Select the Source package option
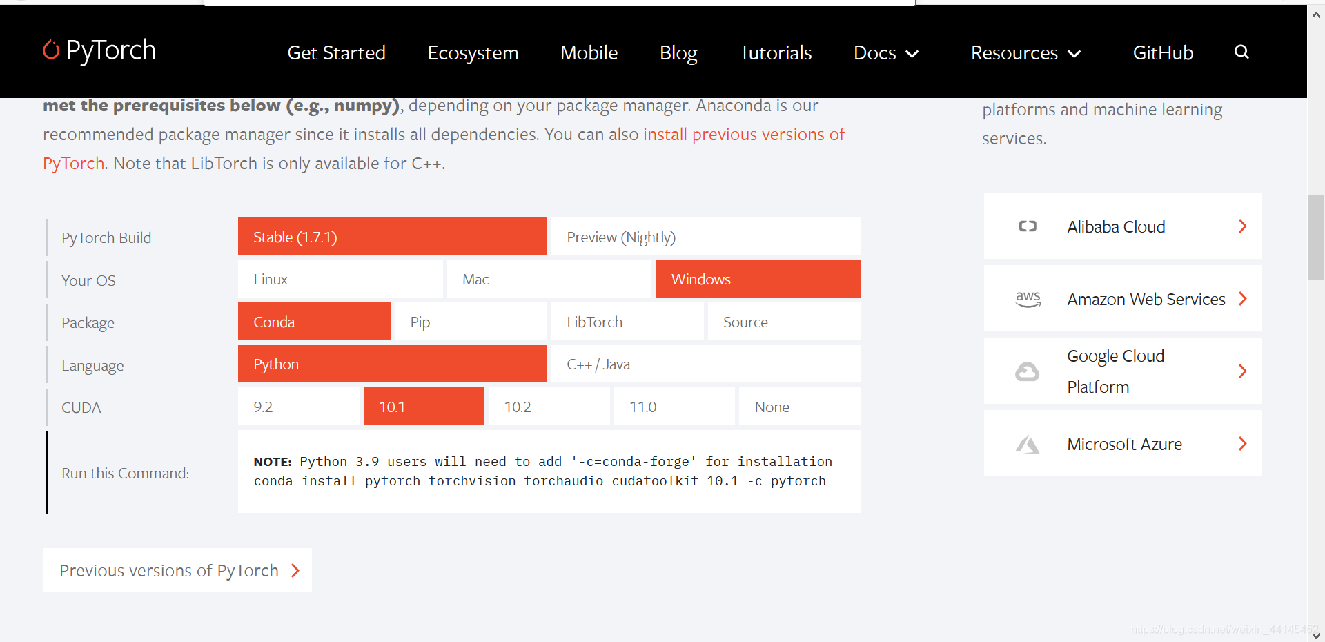Viewport: 1325px width, 642px height. coord(784,322)
